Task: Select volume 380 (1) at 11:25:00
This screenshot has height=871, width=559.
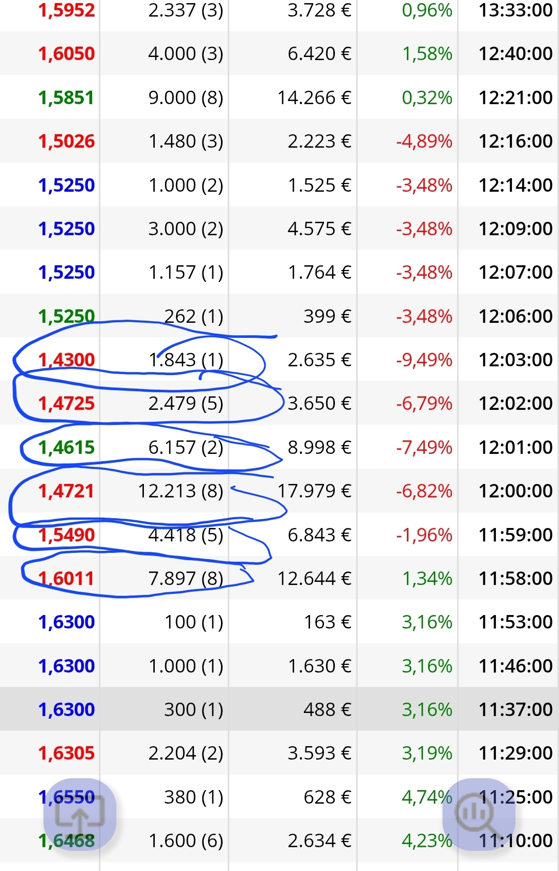Action: click(194, 797)
